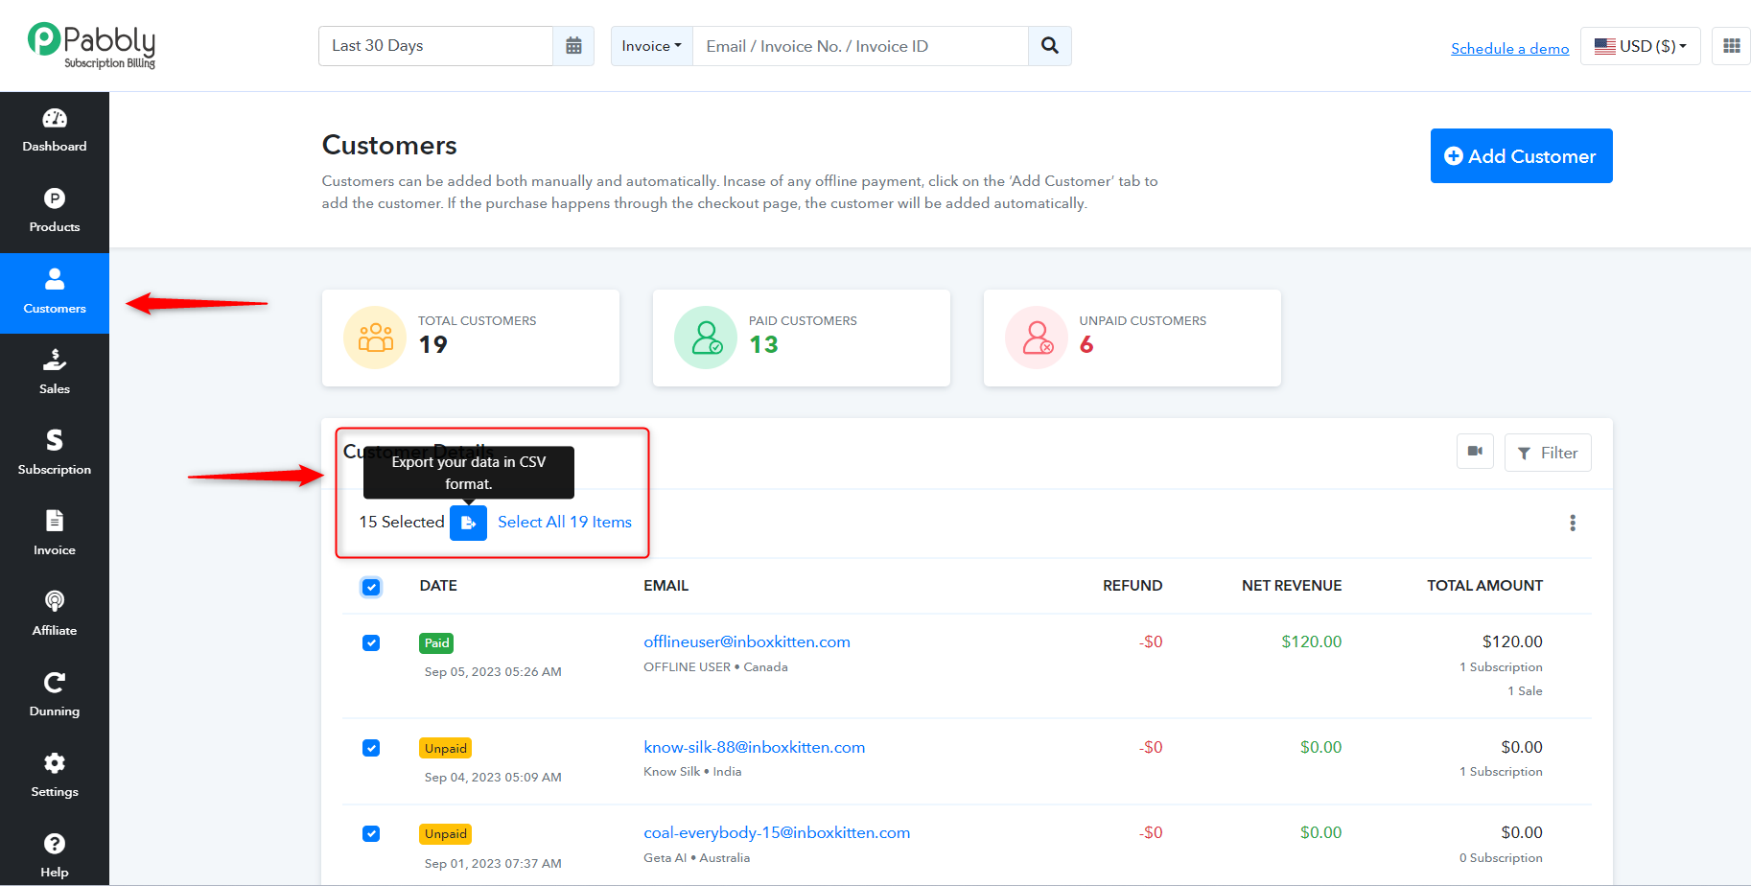This screenshot has width=1751, height=886.
Task: Click the search magnifier icon
Action: pos(1050,46)
